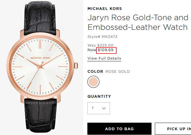This screenshot has width=191, height=135.
Task: Click the lower black leather strap
Action: [x=41, y=115]
